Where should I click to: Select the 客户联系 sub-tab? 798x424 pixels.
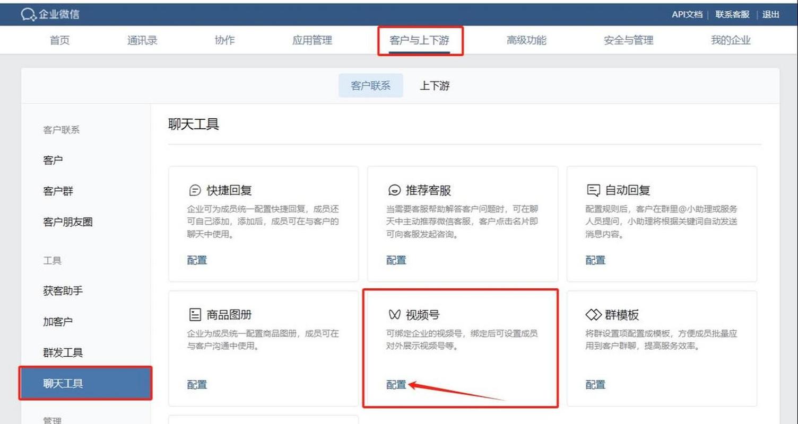(371, 85)
